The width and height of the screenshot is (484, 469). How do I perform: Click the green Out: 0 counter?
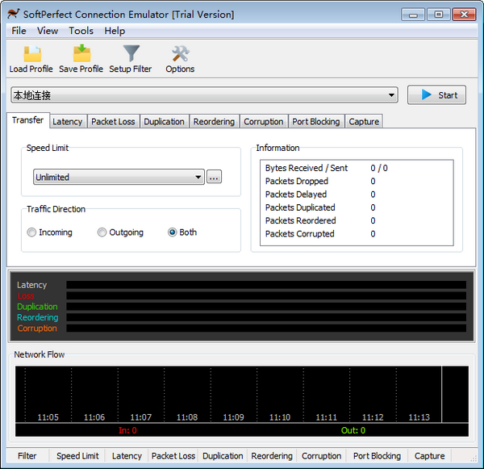(353, 430)
